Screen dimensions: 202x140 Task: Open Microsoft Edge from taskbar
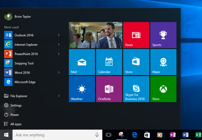click(x=134, y=135)
